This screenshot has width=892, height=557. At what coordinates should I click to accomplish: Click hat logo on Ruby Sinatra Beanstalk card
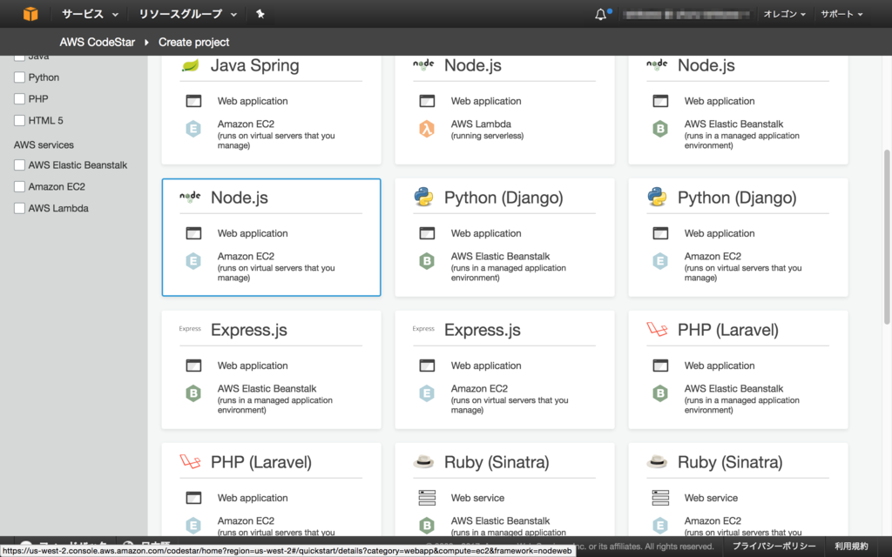pyautogui.click(x=423, y=461)
